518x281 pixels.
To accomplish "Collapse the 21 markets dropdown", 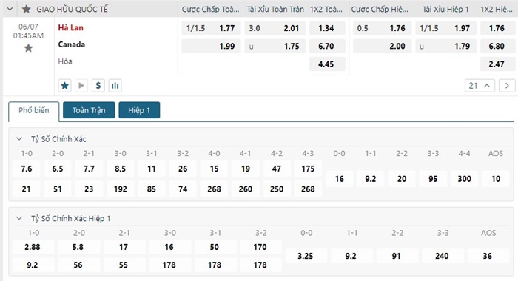I will (480, 86).
